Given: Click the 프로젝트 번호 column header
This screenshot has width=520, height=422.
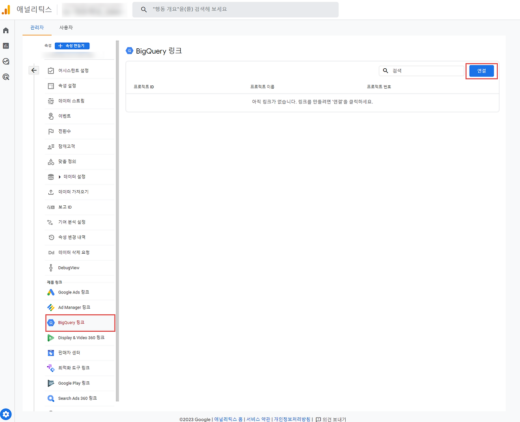Looking at the screenshot, I should coord(379,87).
